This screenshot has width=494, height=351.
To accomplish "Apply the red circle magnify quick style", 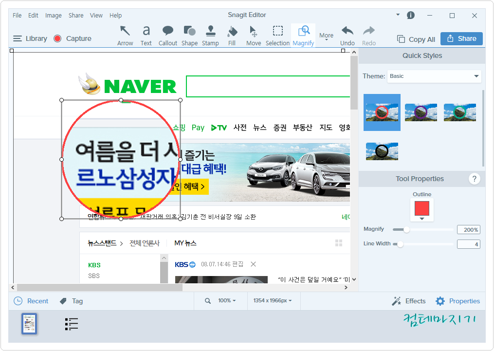I will point(382,112).
